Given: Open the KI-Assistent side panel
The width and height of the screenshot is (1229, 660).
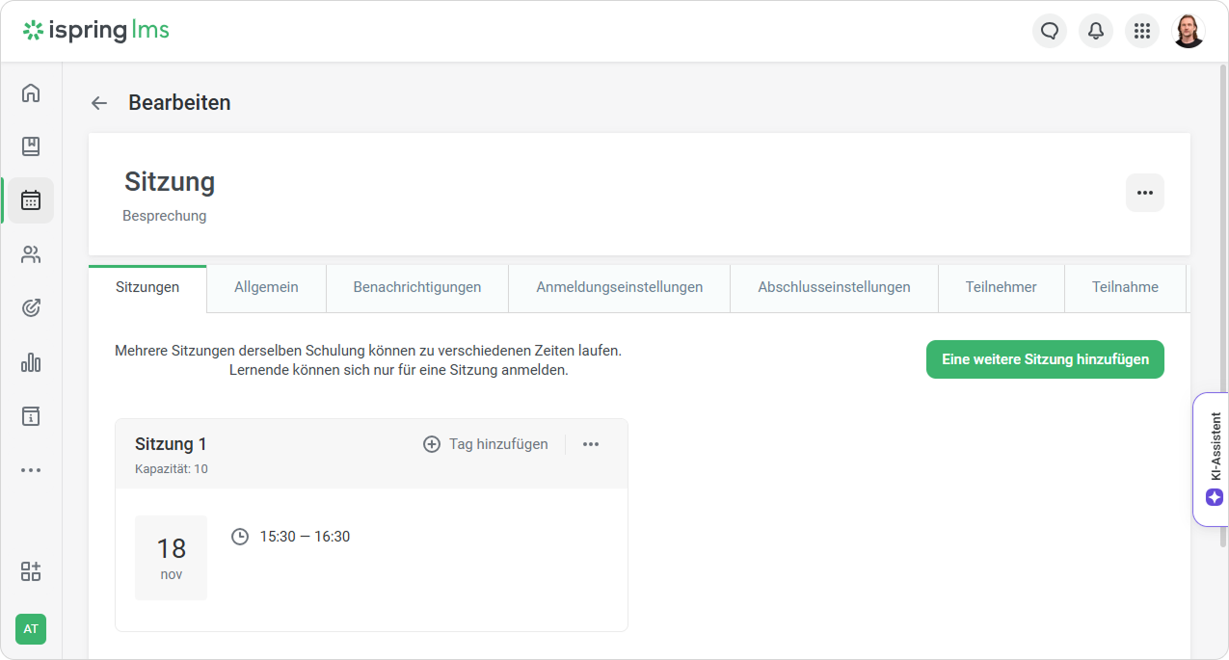Looking at the screenshot, I should 1214,460.
